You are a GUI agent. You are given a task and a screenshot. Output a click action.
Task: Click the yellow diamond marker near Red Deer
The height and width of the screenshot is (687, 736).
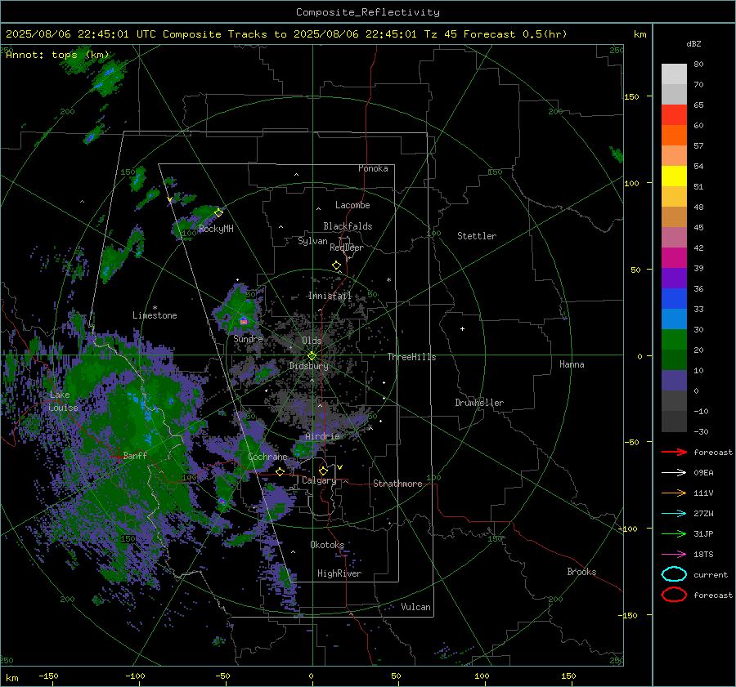coord(336,265)
